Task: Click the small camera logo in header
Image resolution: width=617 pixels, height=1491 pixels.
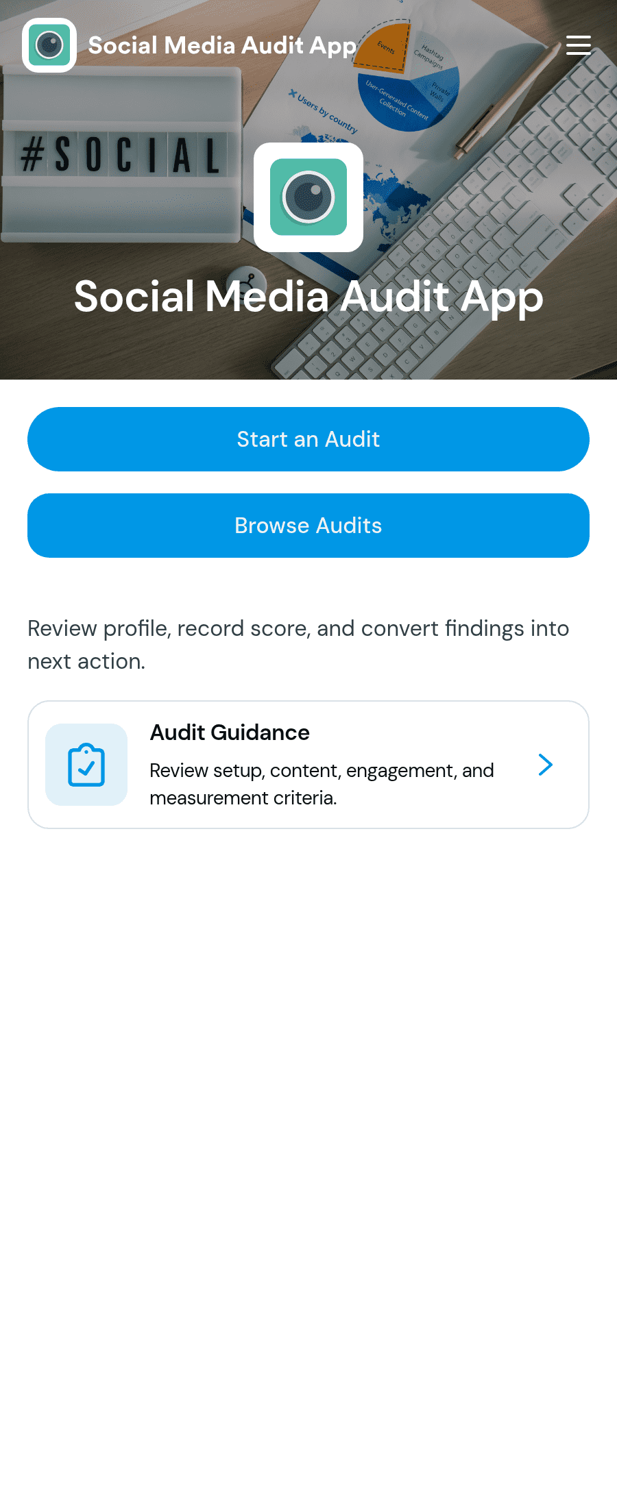Action: (x=49, y=45)
